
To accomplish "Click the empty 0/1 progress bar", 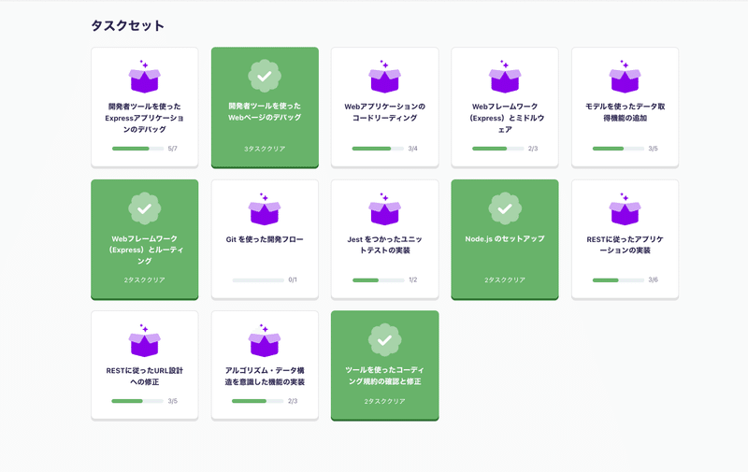I will (x=258, y=280).
